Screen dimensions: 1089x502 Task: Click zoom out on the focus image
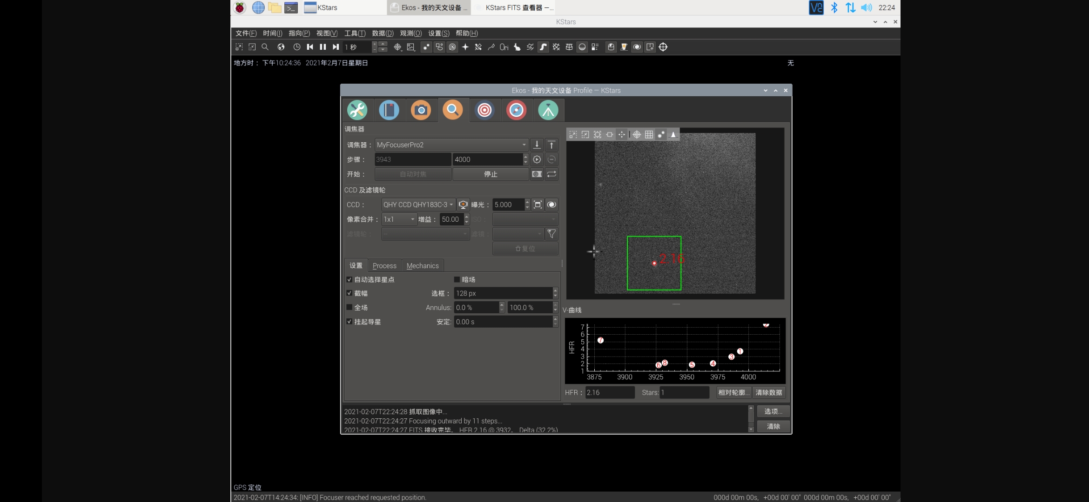pyautogui.click(x=585, y=134)
